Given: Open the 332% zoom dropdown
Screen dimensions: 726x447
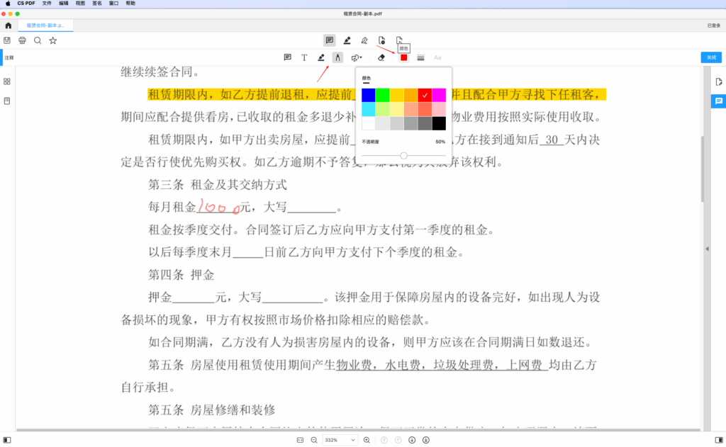Looking at the screenshot, I should coord(340,440).
